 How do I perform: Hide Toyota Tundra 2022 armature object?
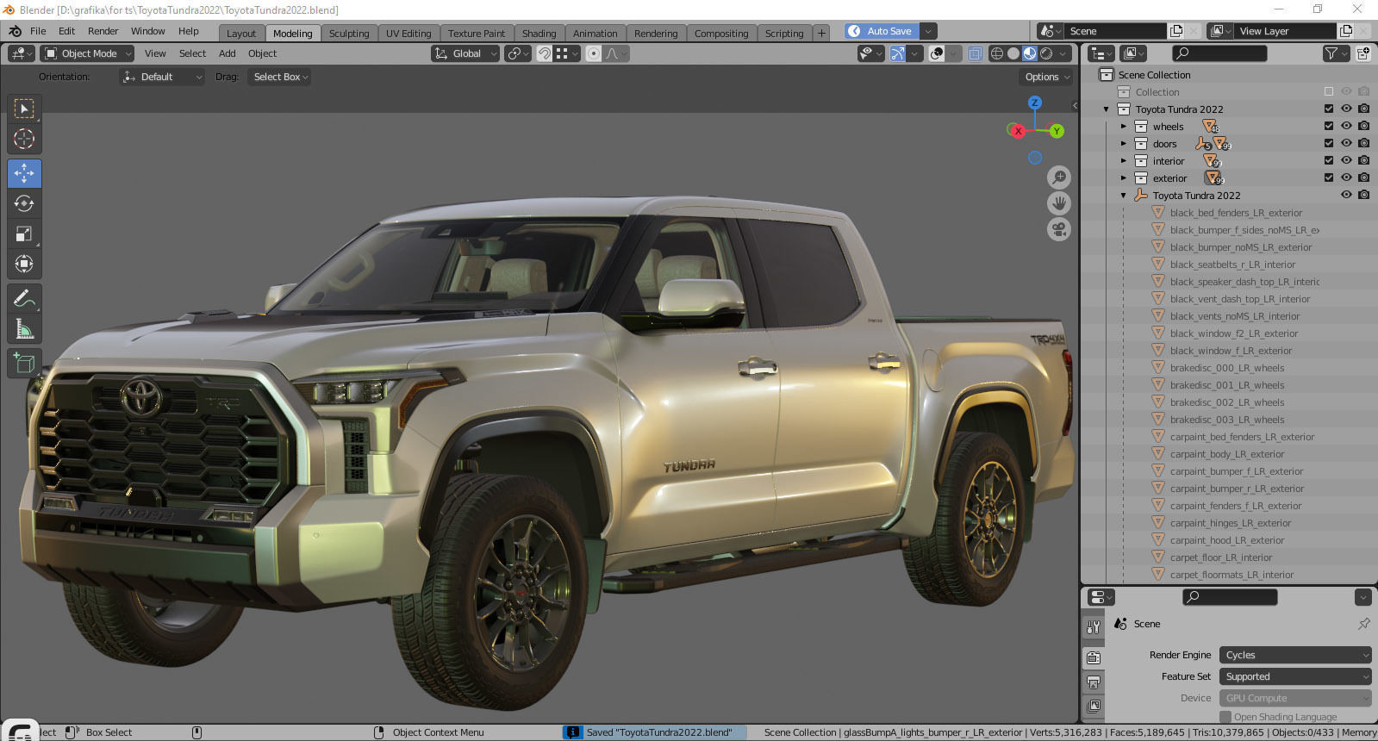click(1346, 195)
